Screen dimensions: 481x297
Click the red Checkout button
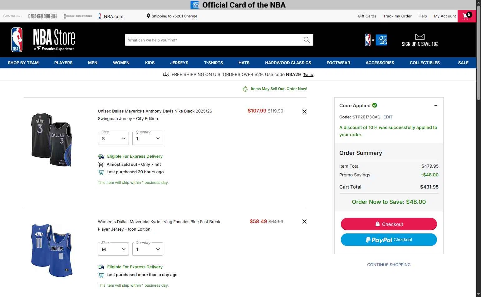tap(389, 224)
